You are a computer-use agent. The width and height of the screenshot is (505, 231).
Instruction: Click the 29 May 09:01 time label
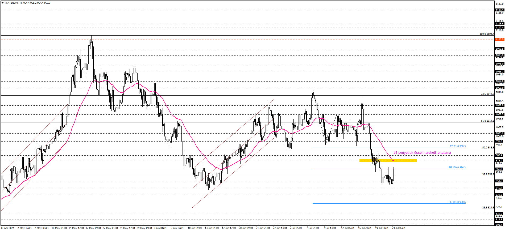pos(144,228)
